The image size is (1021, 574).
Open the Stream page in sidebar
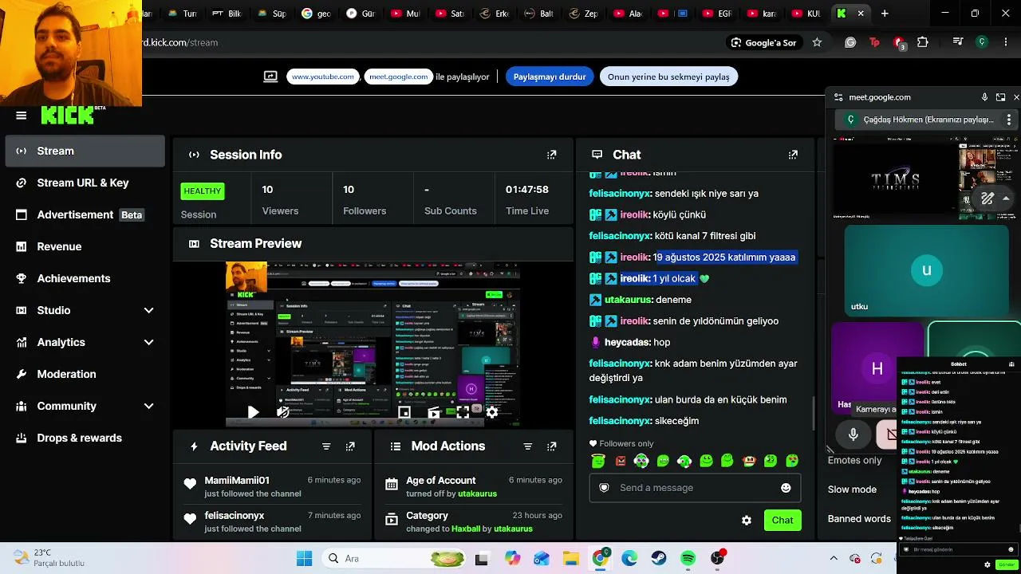[85, 151]
